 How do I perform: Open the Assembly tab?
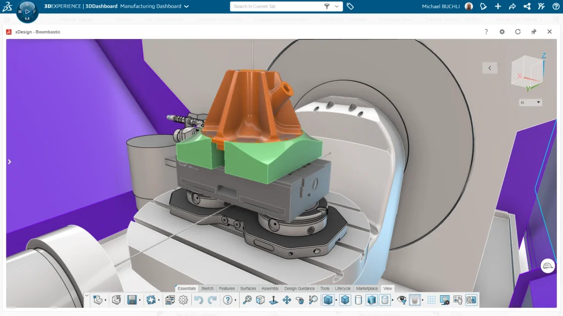(x=269, y=289)
